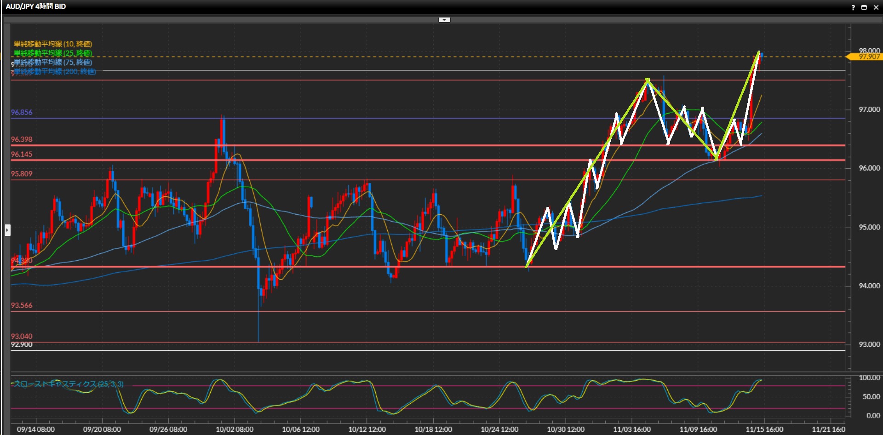Select the 単純移動平均線 (75, 終値) indicator label
This screenshot has width=883, height=435.
pos(53,63)
